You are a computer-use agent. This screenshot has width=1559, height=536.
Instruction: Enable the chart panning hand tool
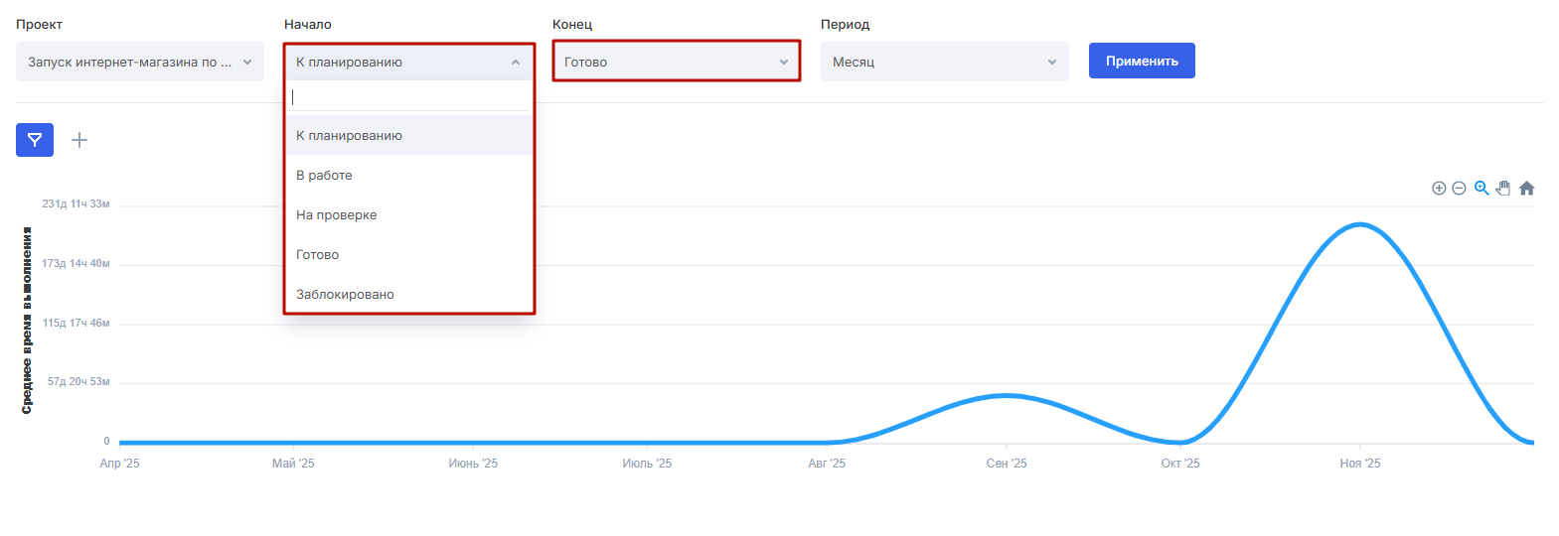tap(1503, 189)
